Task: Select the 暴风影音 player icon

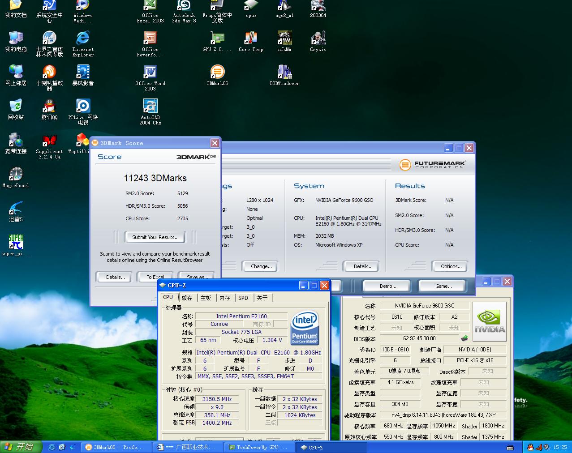Action: point(83,75)
